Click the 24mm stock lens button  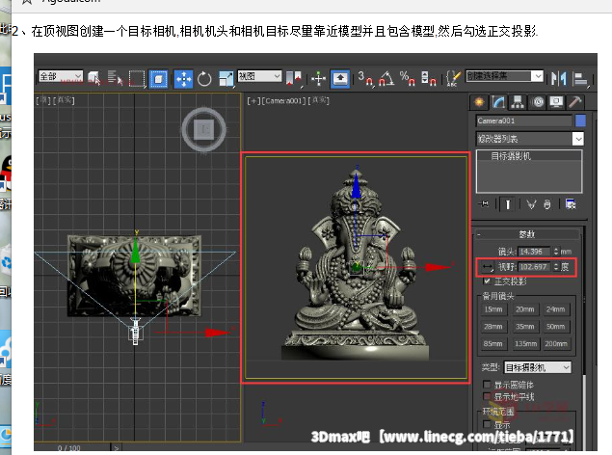click(555, 309)
